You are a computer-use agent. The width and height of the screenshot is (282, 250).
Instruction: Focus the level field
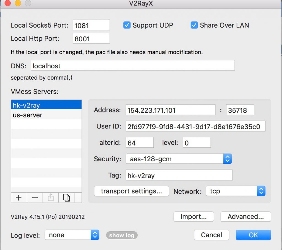point(197,143)
